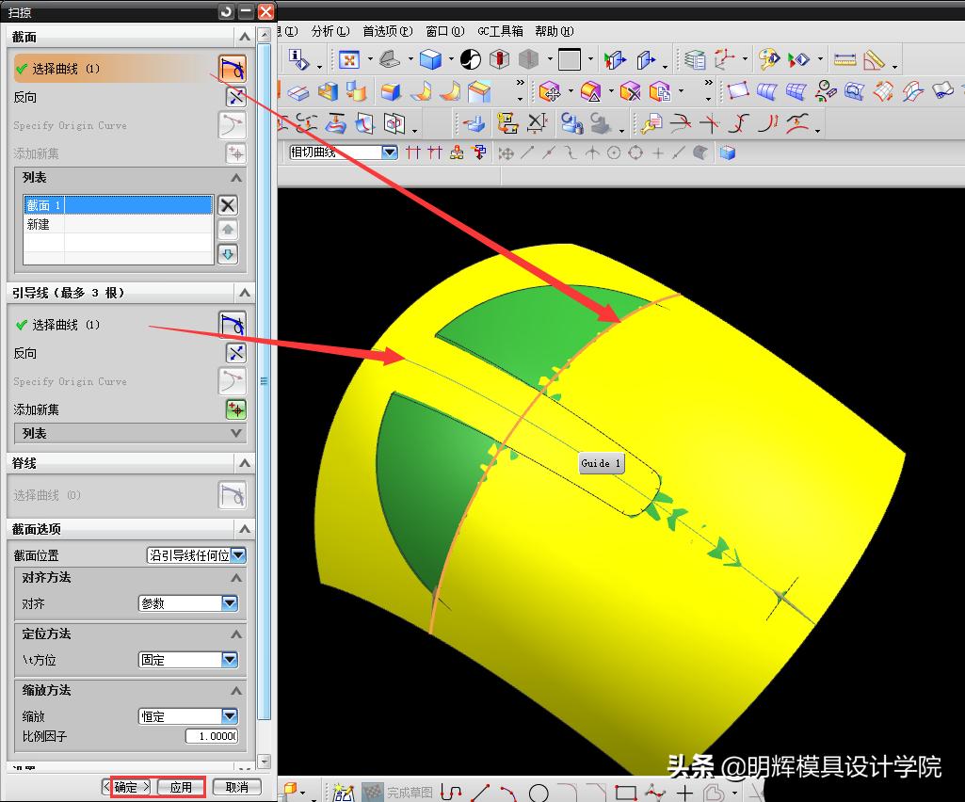Open the 截面位置 dropdown
Screen dimensions: 965x802
[238, 555]
